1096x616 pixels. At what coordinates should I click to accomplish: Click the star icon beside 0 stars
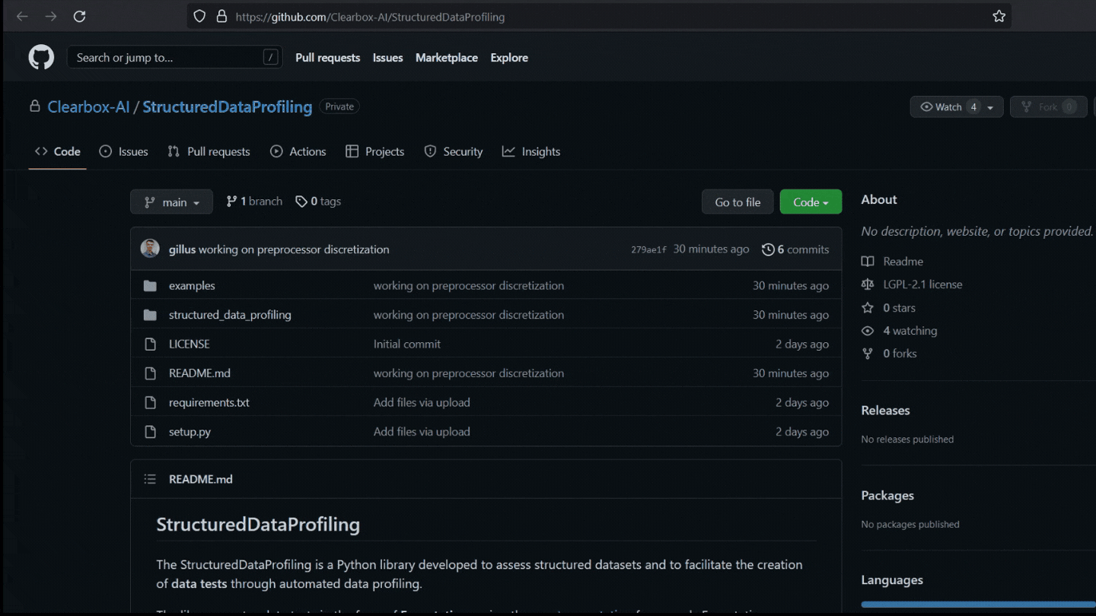click(868, 308)
